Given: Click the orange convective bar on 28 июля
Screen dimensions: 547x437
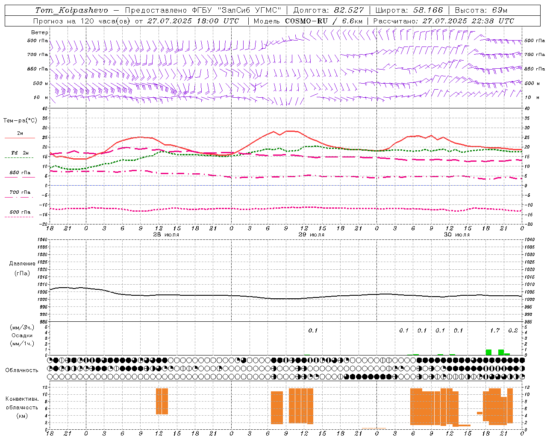Looking at the screenshot, I should (x=162, y=401).
